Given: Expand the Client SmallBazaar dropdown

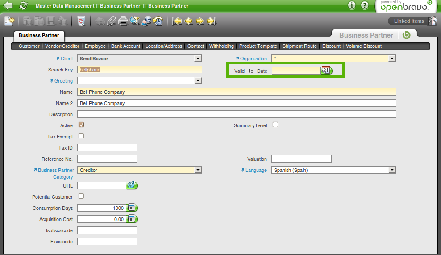Looking at the screenshot, I should pyautogui.click(x=198, y=59).
